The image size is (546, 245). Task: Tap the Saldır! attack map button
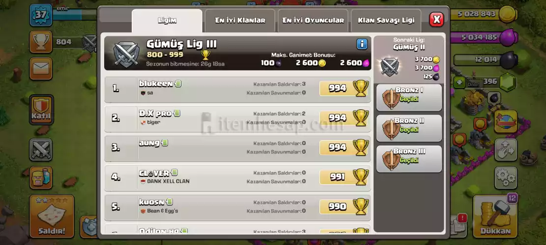[x=52, y=216]
